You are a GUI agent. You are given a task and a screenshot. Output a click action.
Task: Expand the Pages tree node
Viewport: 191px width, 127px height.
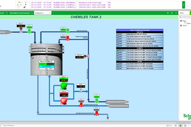181,21
